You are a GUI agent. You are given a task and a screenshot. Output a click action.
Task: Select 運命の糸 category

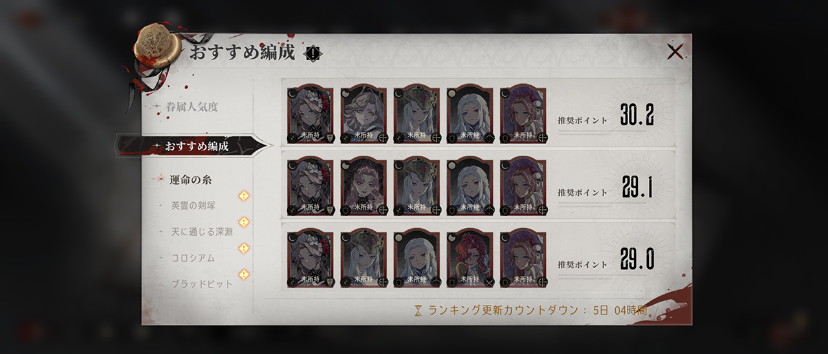[x=190, y=180]
